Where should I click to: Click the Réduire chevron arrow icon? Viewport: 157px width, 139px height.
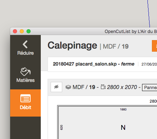[25, 44]
